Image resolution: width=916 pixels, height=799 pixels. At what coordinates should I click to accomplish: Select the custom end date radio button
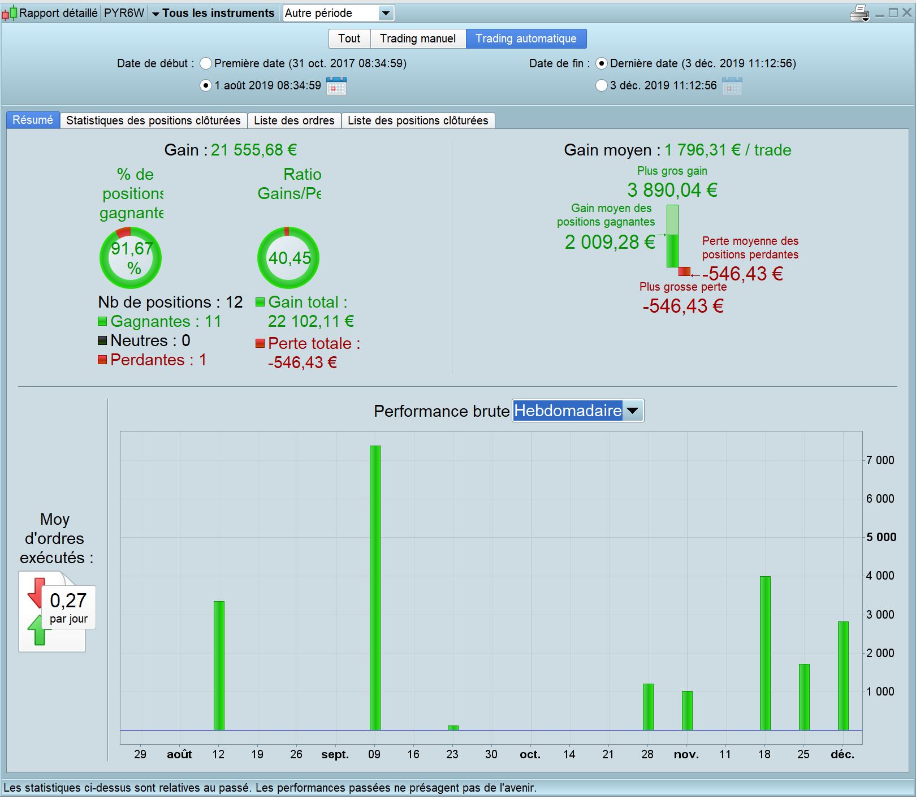[602, 85]
